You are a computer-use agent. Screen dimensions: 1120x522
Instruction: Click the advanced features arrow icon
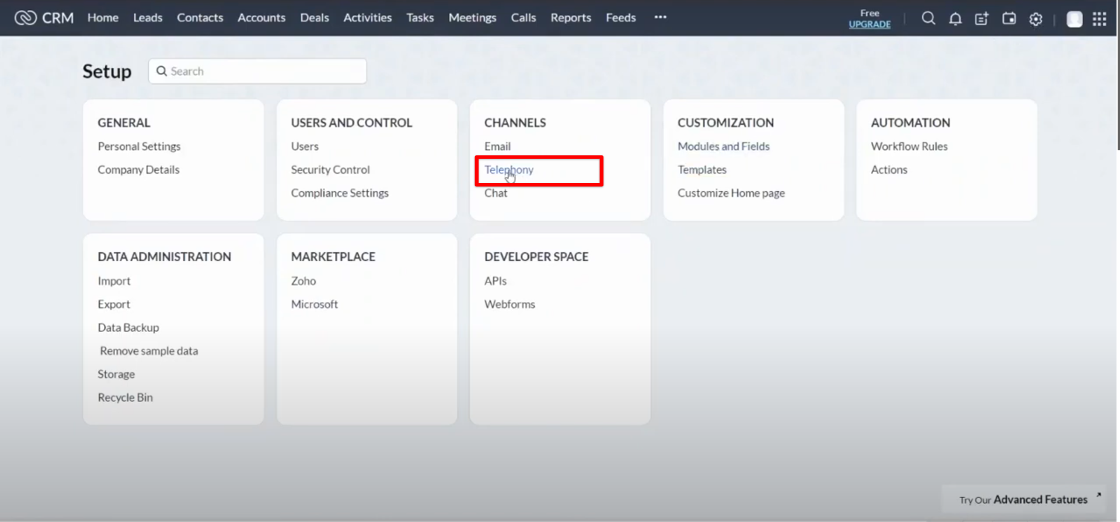(x=1098, y=495)
